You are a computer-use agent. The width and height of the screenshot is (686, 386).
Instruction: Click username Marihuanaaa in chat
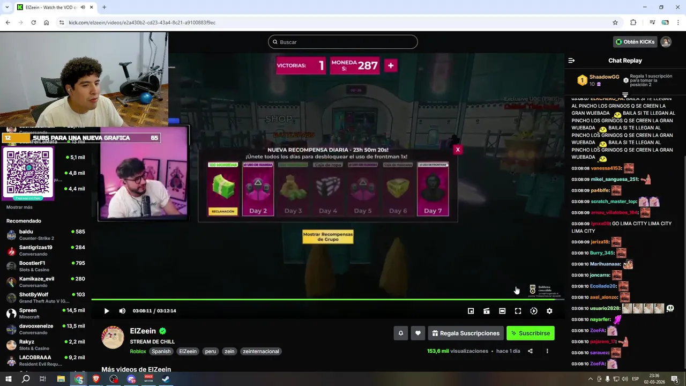pyautogui.click(x=605, y=264)
